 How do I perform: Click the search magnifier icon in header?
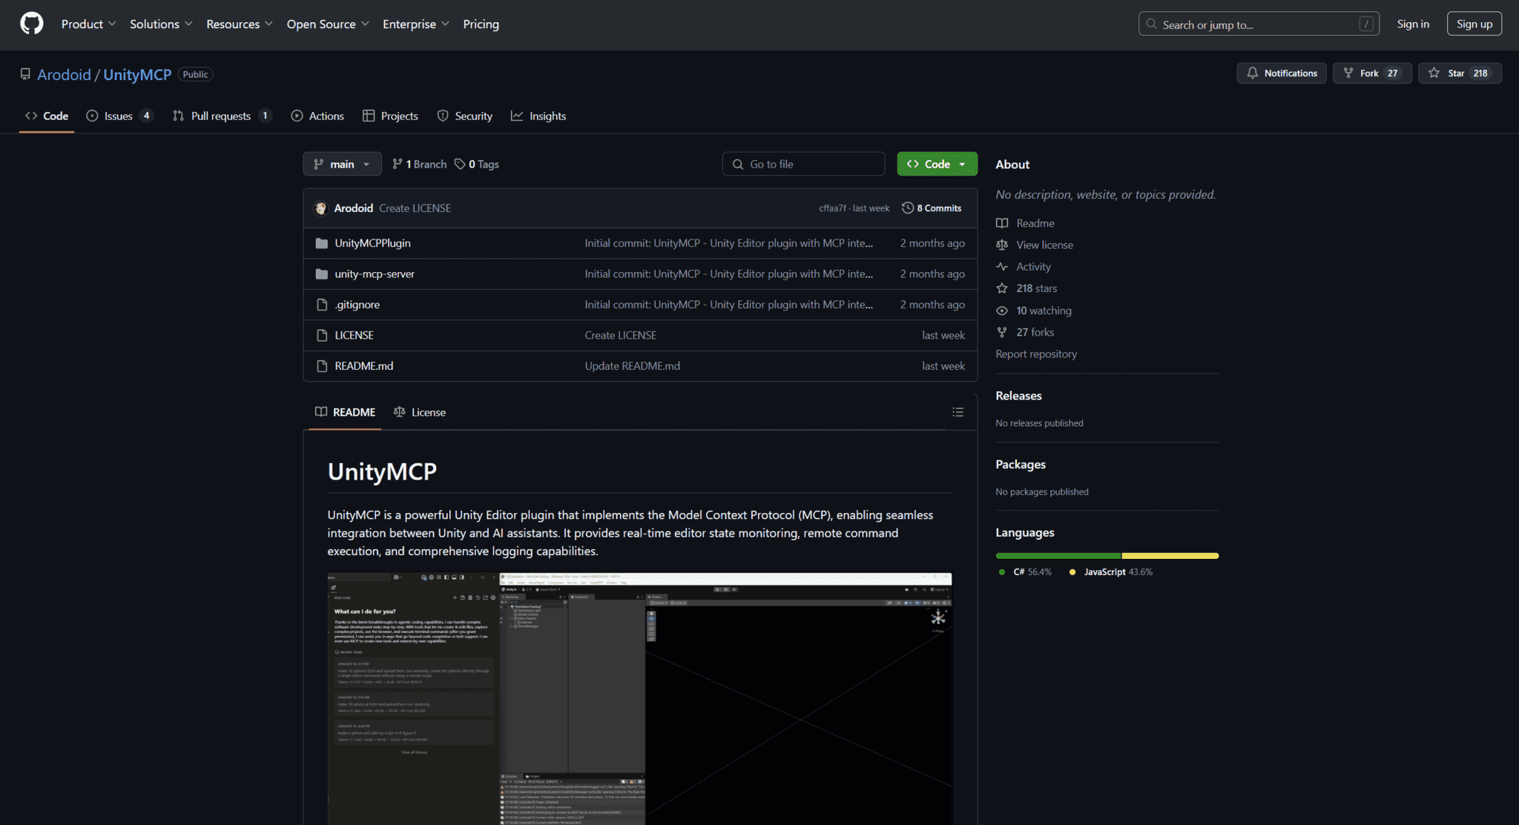1151,24
